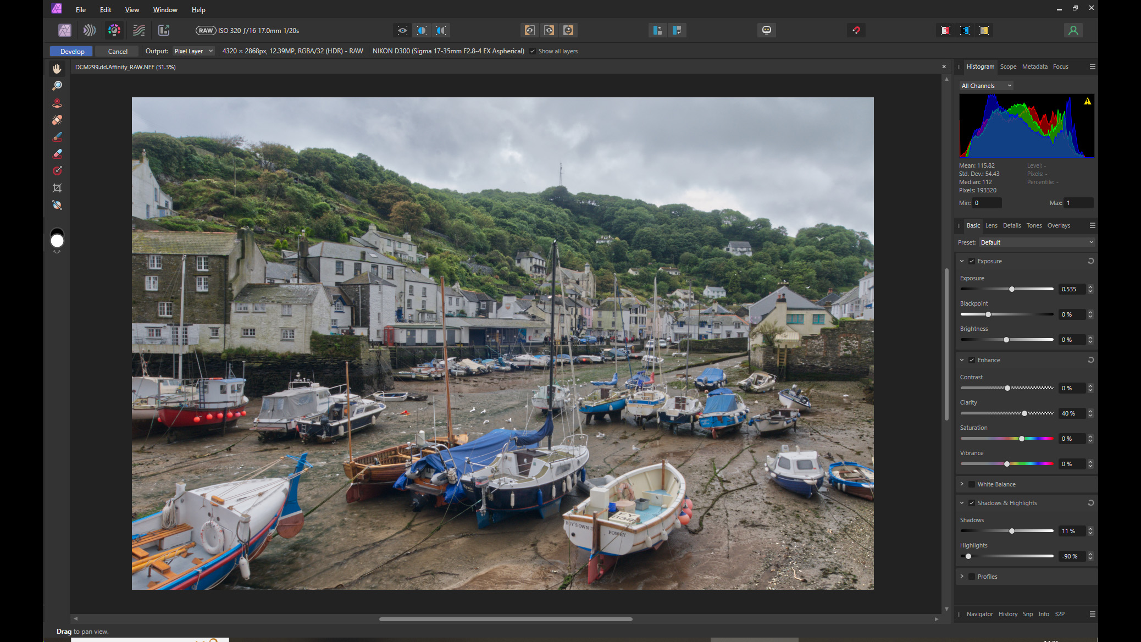Screen dimensions: 1141x642
Task: Select the Overlay Erase tool
Action: point(57,154)
